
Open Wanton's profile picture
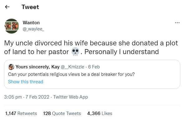click(x=12, y=26)
